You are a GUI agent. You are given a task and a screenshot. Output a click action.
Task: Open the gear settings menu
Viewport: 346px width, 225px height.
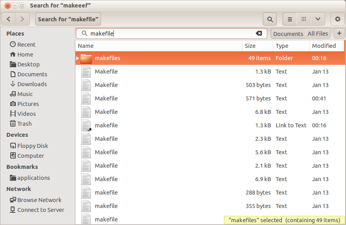337,19
